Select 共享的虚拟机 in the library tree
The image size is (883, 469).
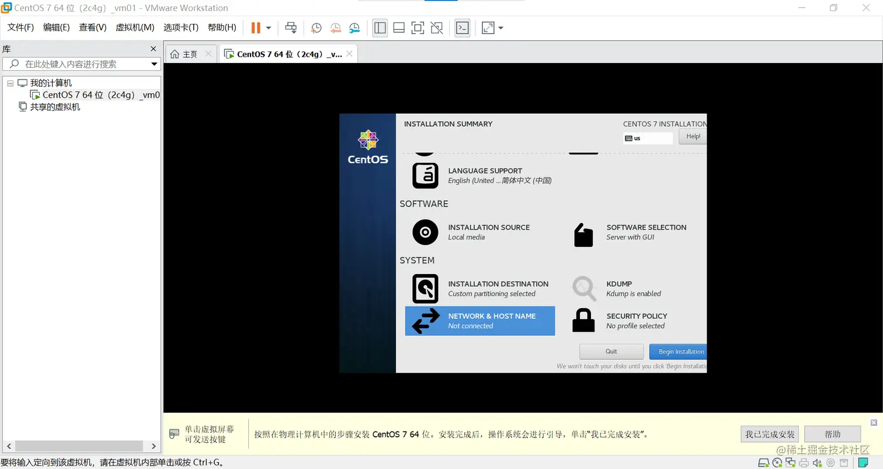55,107
